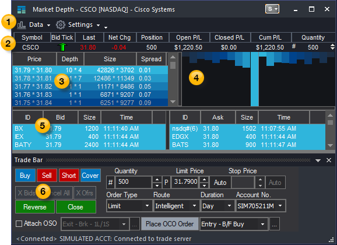Click the blue Buy button
The height and width of the screenshot is (245, 337).
pyautogui.click(x=25, y=176)
